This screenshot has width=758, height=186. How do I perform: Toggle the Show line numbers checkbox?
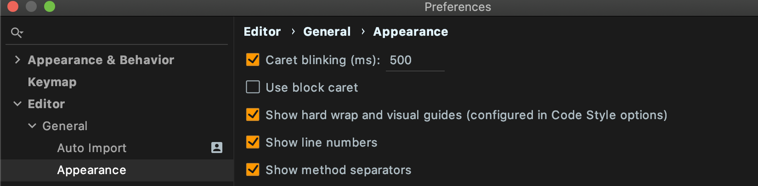click(x=253, y=142)
